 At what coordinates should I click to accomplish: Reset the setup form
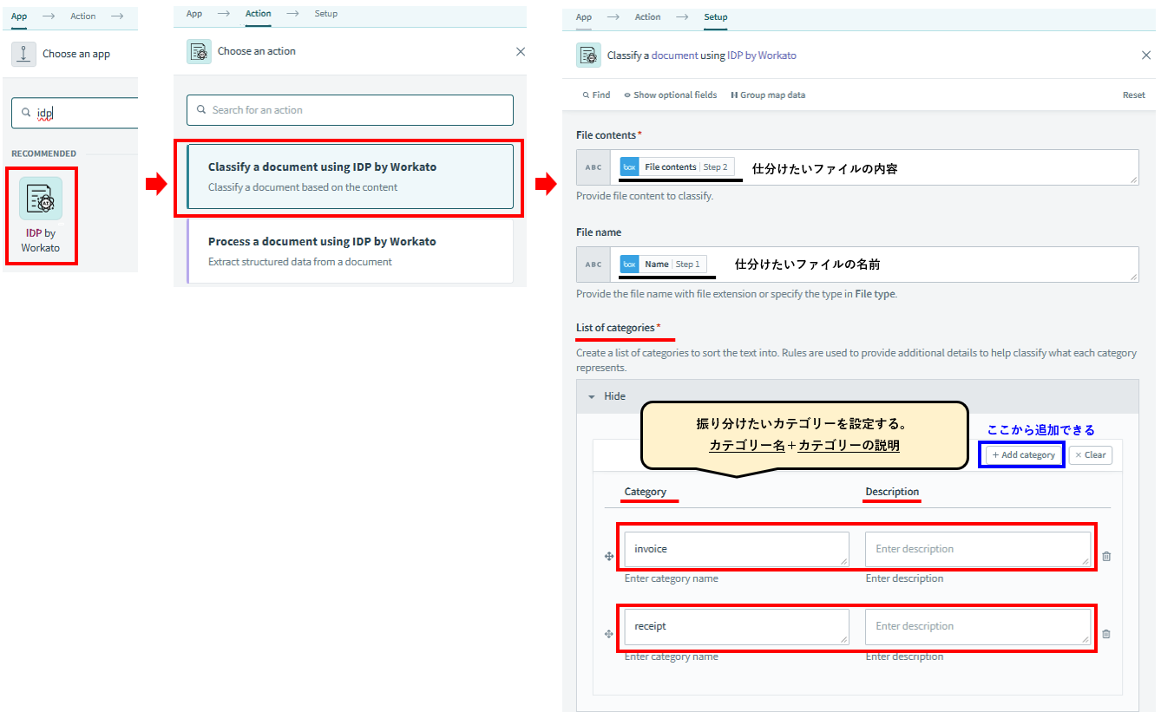click(1134, 95)
